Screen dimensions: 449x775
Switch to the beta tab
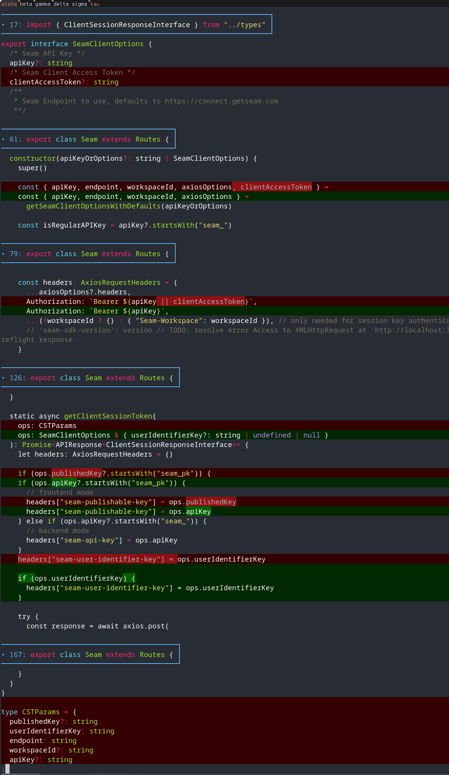[x=26, y=4]
